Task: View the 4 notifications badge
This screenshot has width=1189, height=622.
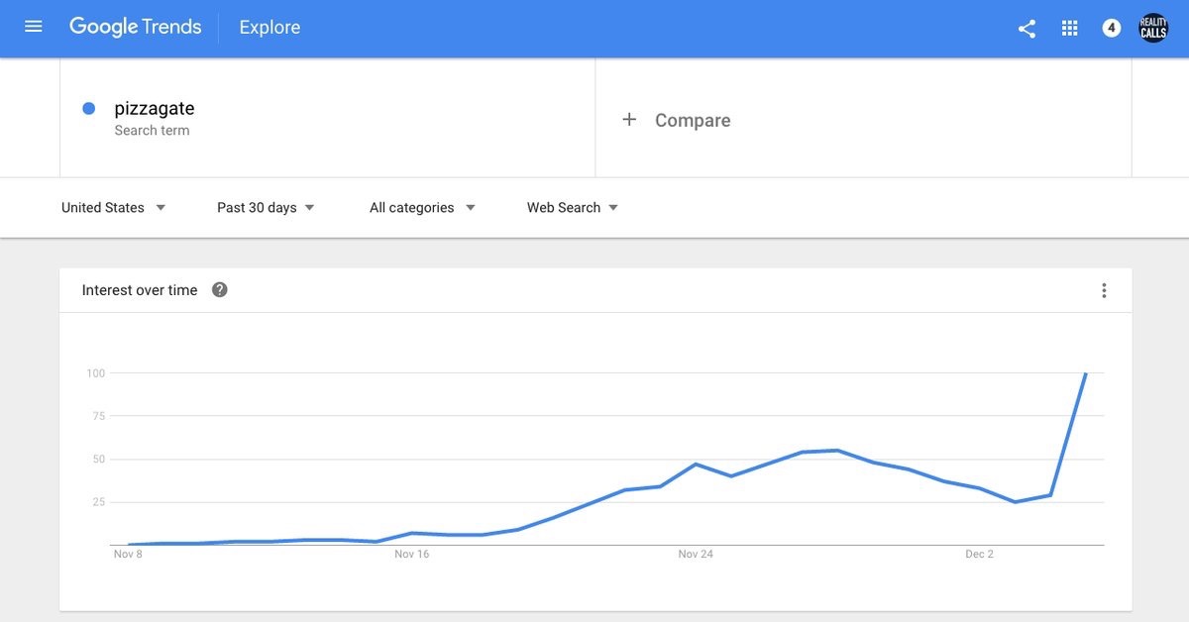Action: point(1112,29)
